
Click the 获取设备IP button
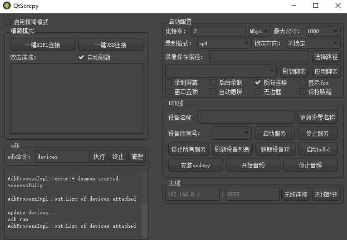(x=275, y=149)
